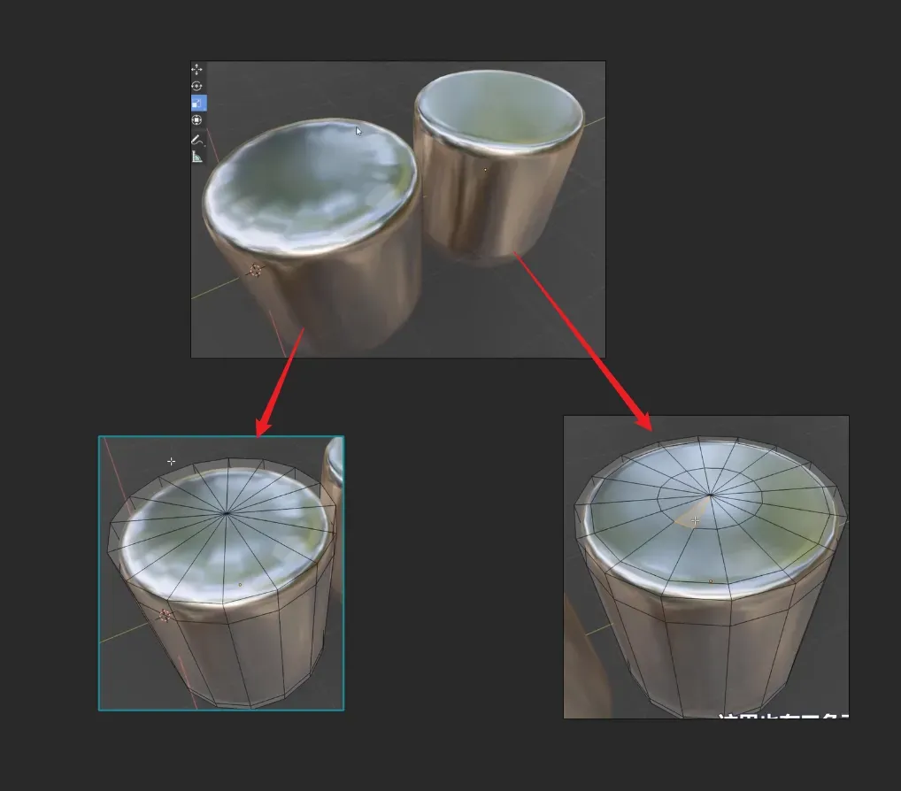901x791 pixels.
Task: Choose the Annotate pencil tool
Action: tap(197, 139)
